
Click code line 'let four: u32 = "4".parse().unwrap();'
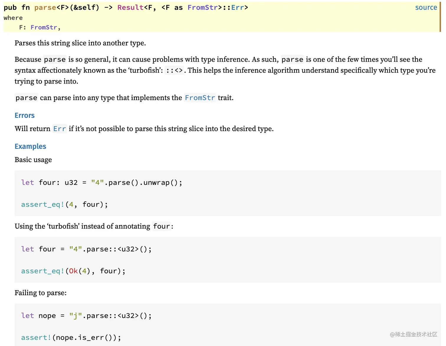click(102, 182)
